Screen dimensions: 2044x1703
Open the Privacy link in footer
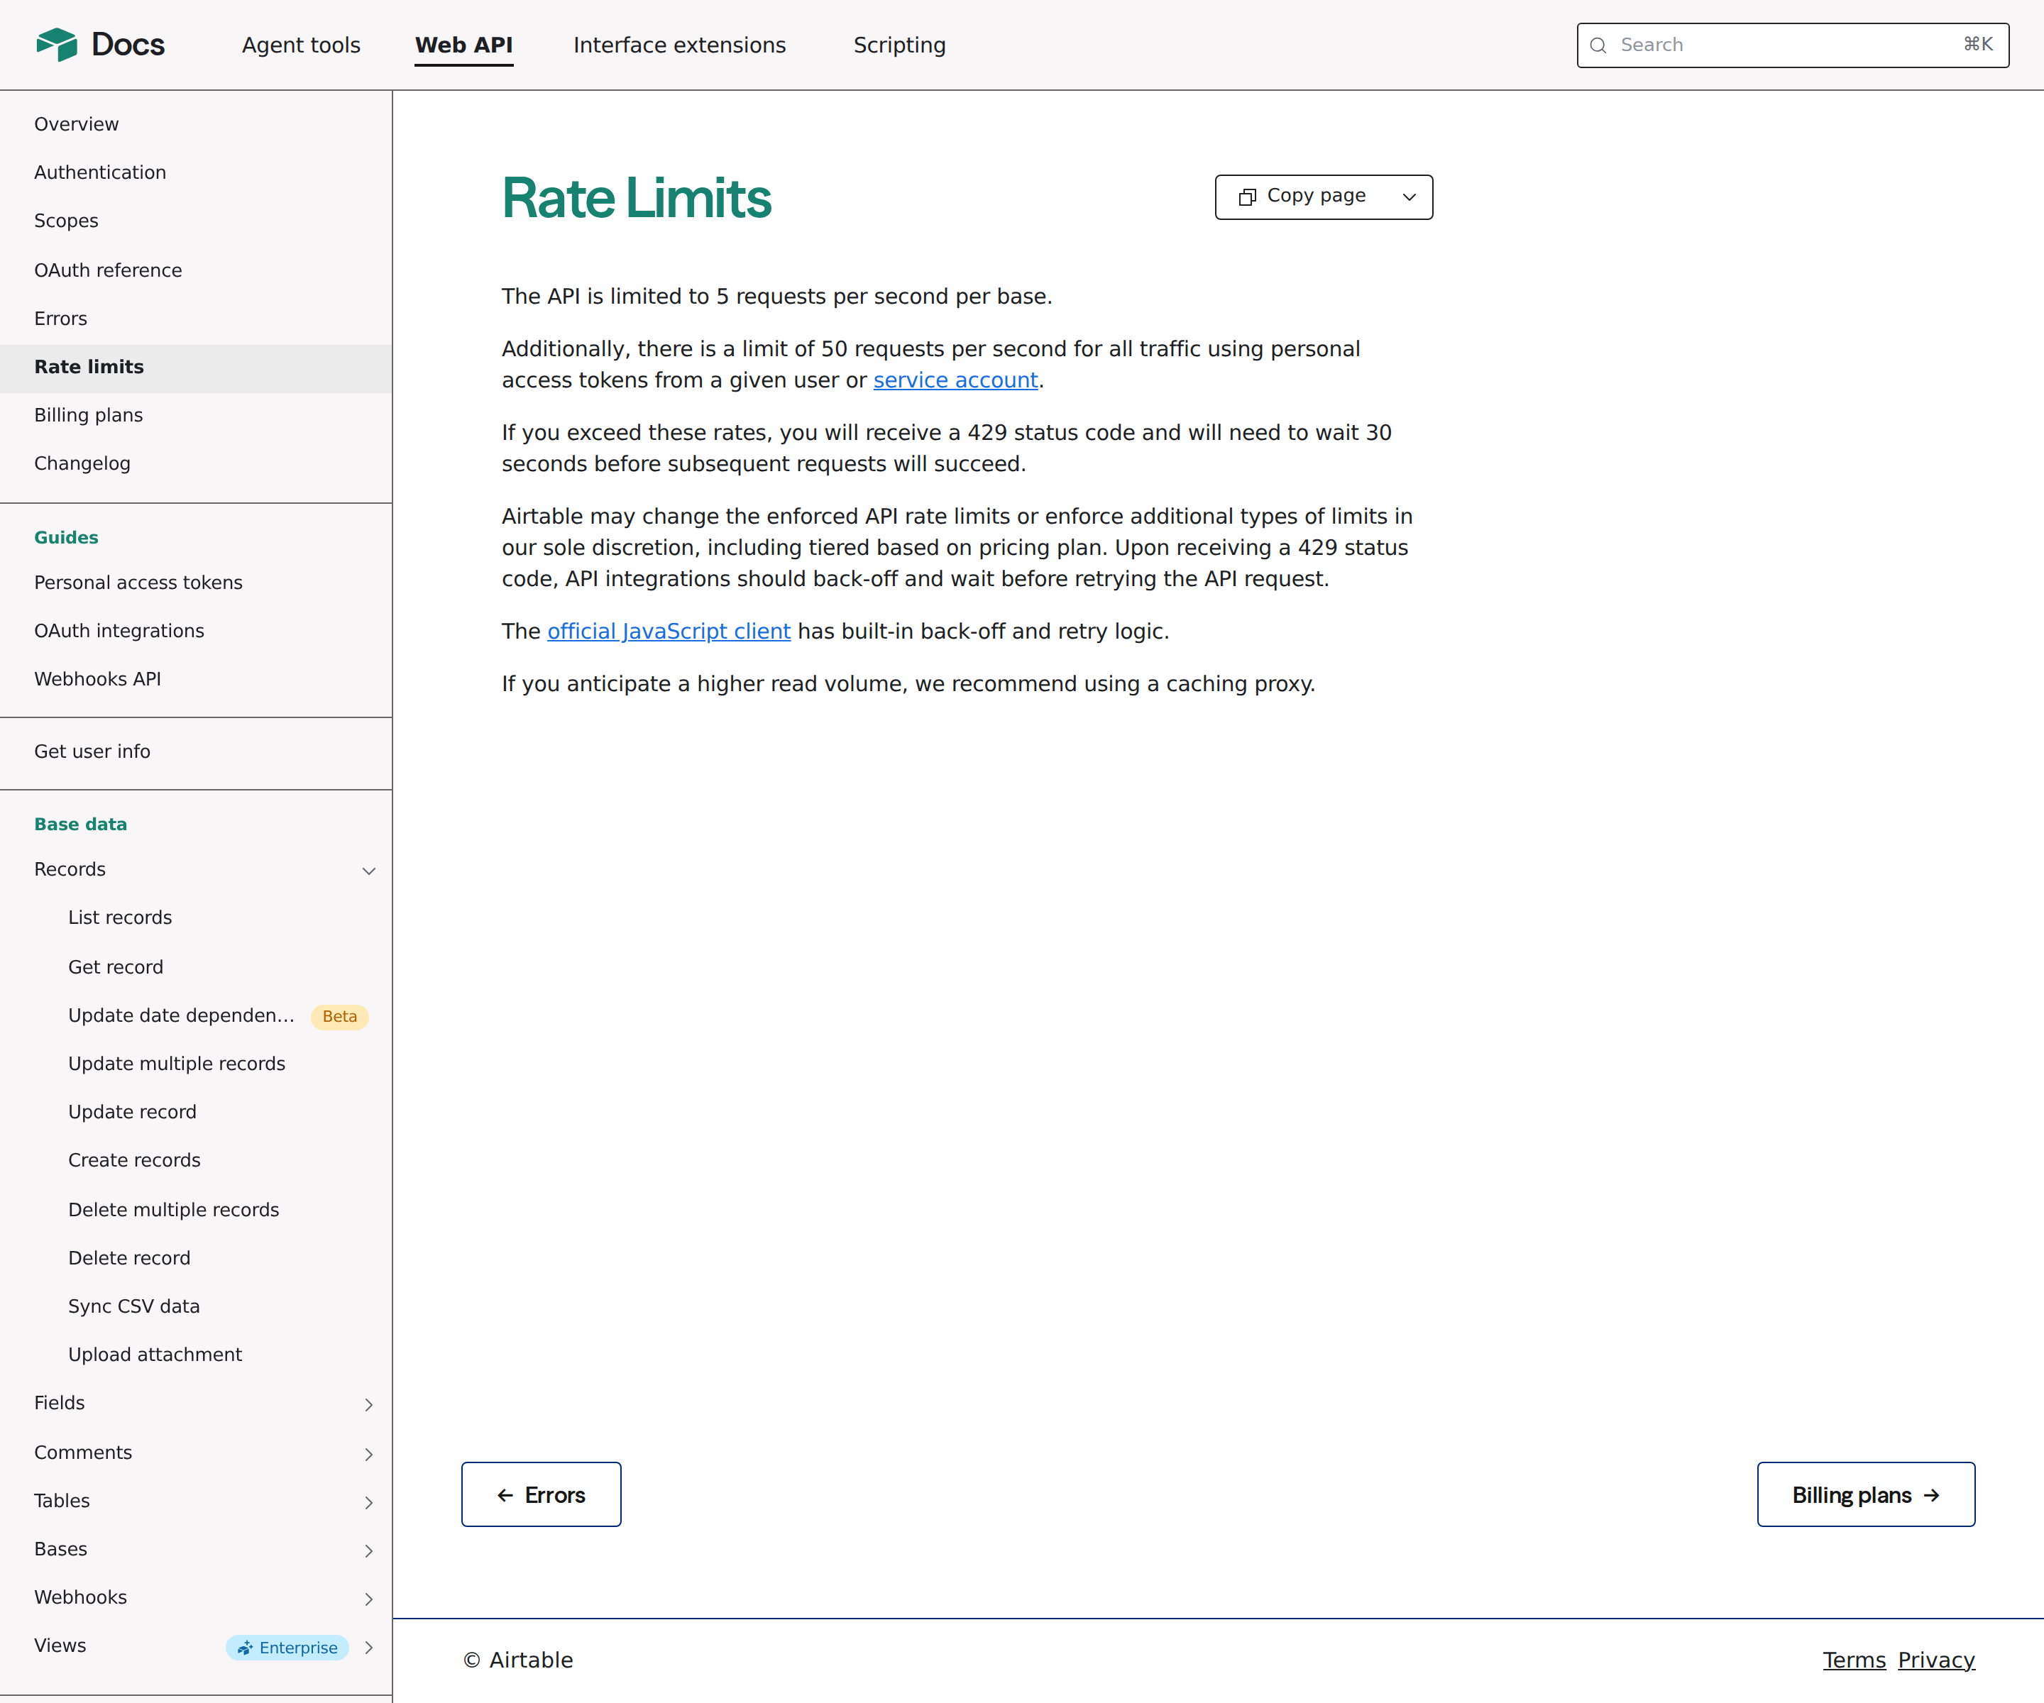tap(1936, 1660)
